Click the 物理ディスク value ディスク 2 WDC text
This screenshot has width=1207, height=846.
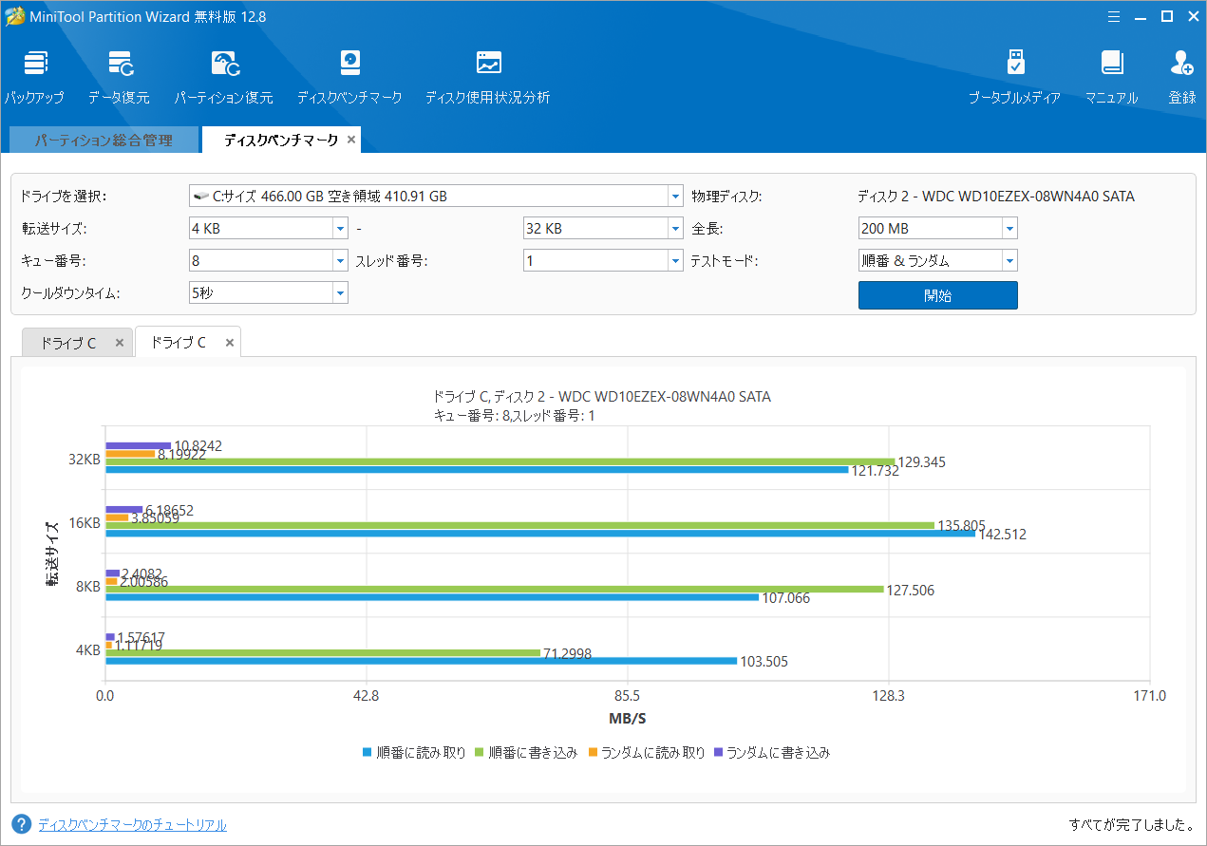click(x=995, y=197)
